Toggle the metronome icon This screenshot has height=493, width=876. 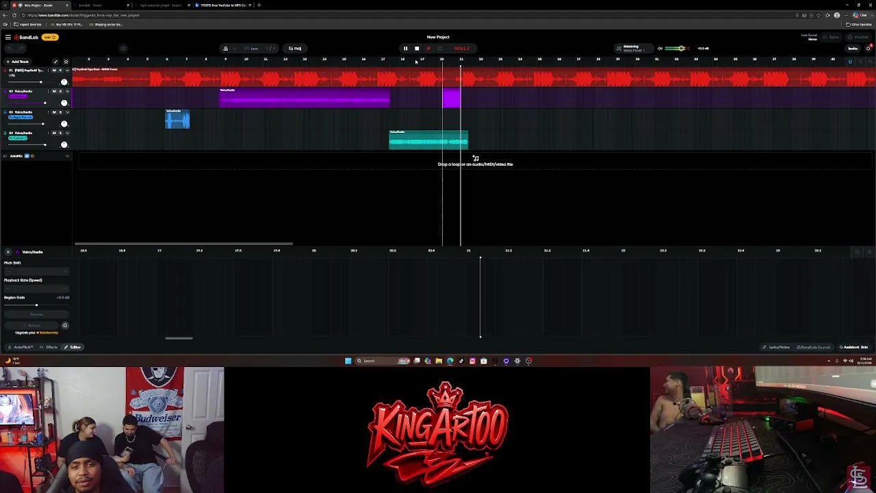click(x=225, y=49)
